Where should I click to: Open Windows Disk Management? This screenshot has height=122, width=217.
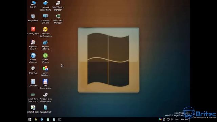[x=45, y=97]
